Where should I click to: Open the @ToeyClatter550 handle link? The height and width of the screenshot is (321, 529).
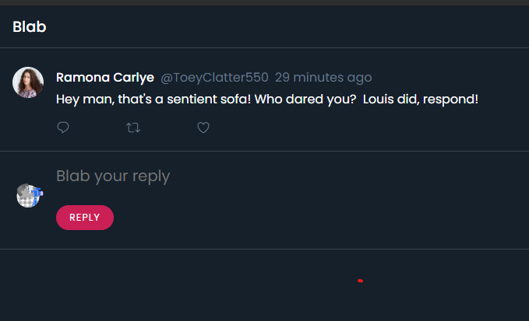[x=214, y=78]
